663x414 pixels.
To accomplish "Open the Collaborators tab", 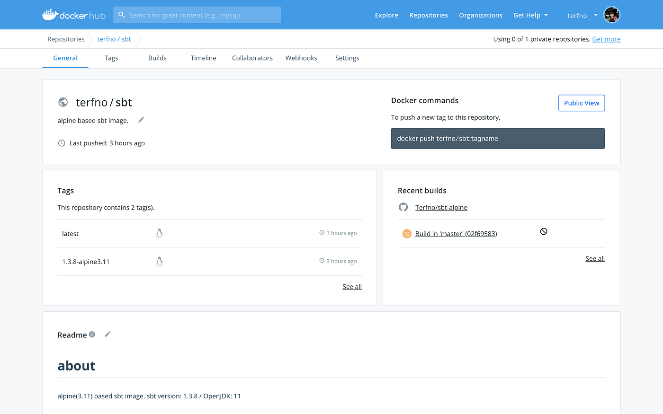I will point(252,58).
